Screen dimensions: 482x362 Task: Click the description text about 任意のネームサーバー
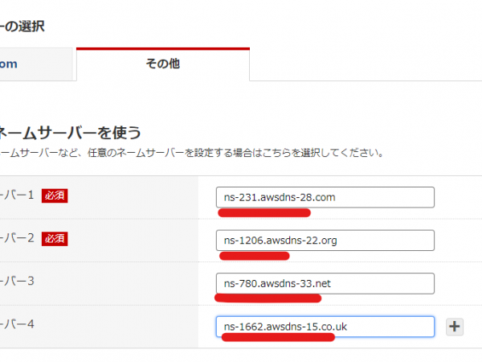click(x=191, y=153)
